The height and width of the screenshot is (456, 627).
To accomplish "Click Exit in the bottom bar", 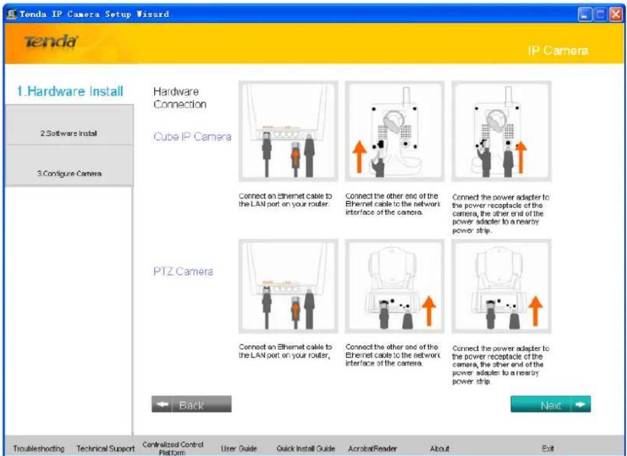I will point(548,448).
